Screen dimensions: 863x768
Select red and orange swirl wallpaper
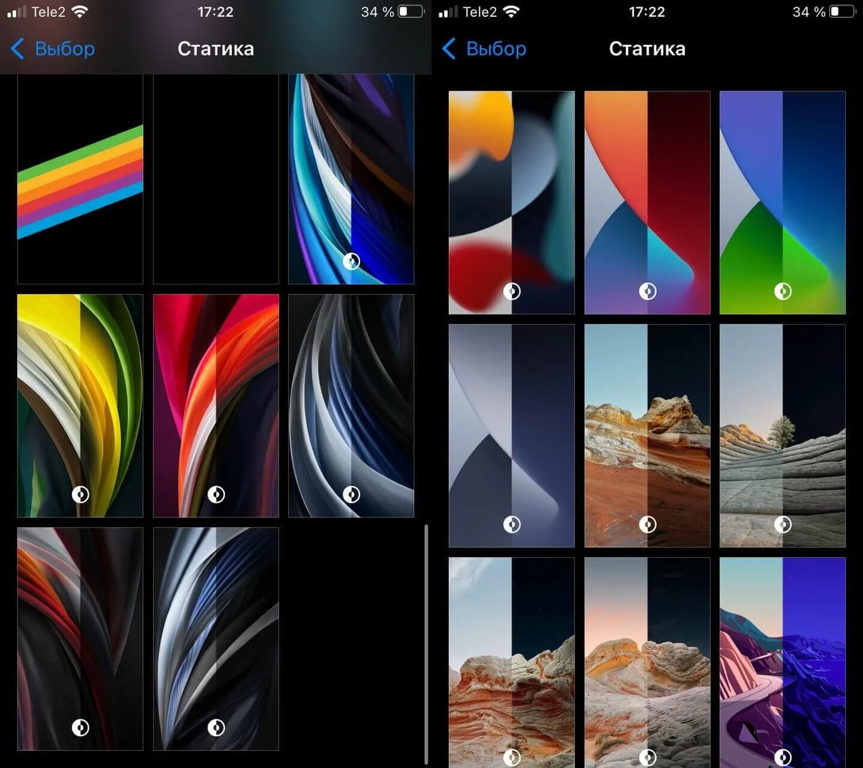pyautogui.click(x=216, y=406)
